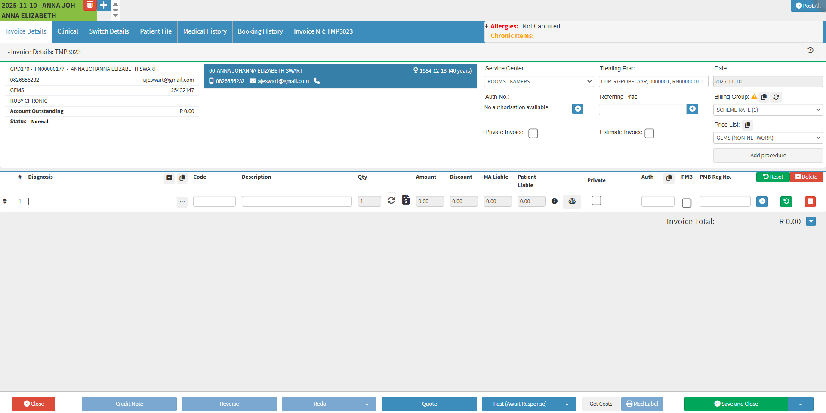The image size is (826, 413).
Task: Click the refresh icon beside Billing Group
Action: coord(776,97)
